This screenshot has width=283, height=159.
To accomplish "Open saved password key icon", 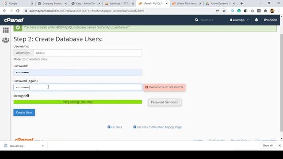I will point(218,11).
